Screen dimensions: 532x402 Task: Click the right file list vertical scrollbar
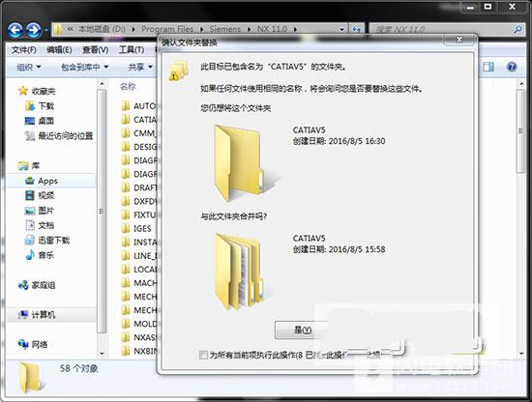(x=520, y=217)
